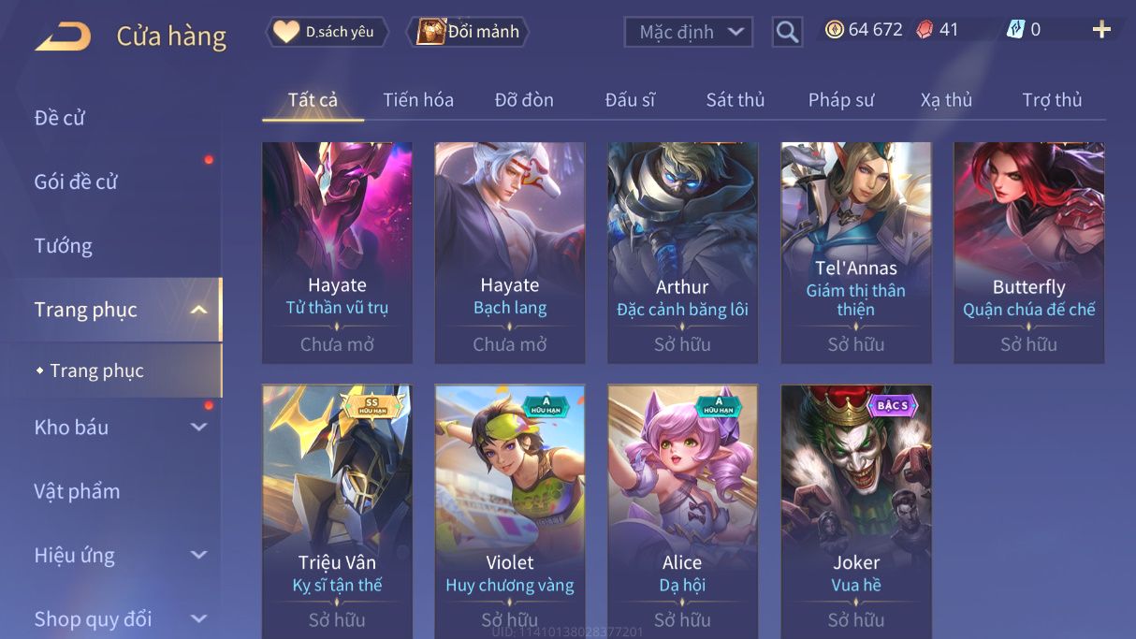Expand the Hiệu ứng sidebar section
The width and height of the screenshot is (1136, 639).
click(198, 555)
